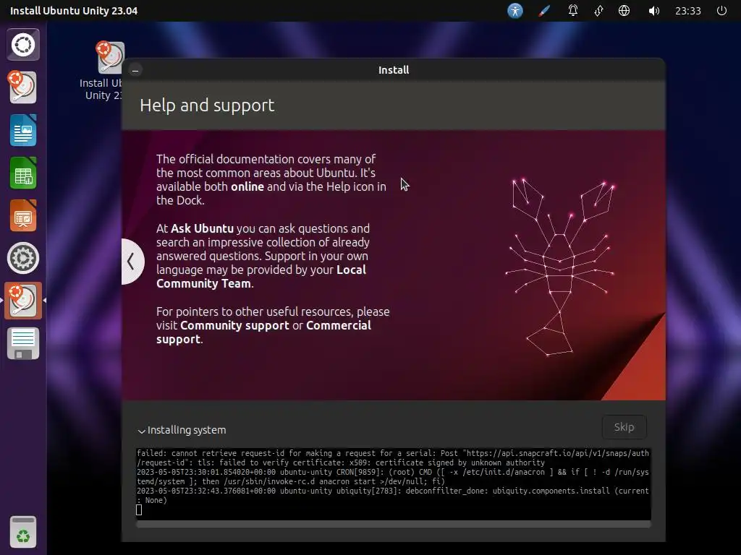Click inside the installer log terminal
741x555 pixels.
(x=394, y=484)
